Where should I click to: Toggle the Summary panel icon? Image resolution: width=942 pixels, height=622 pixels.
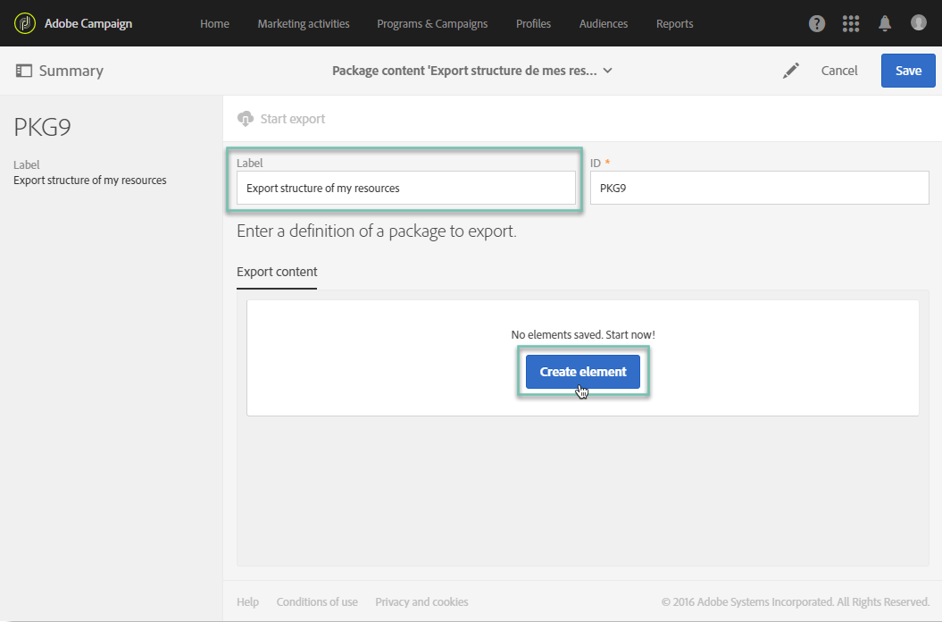coord(24,71)
